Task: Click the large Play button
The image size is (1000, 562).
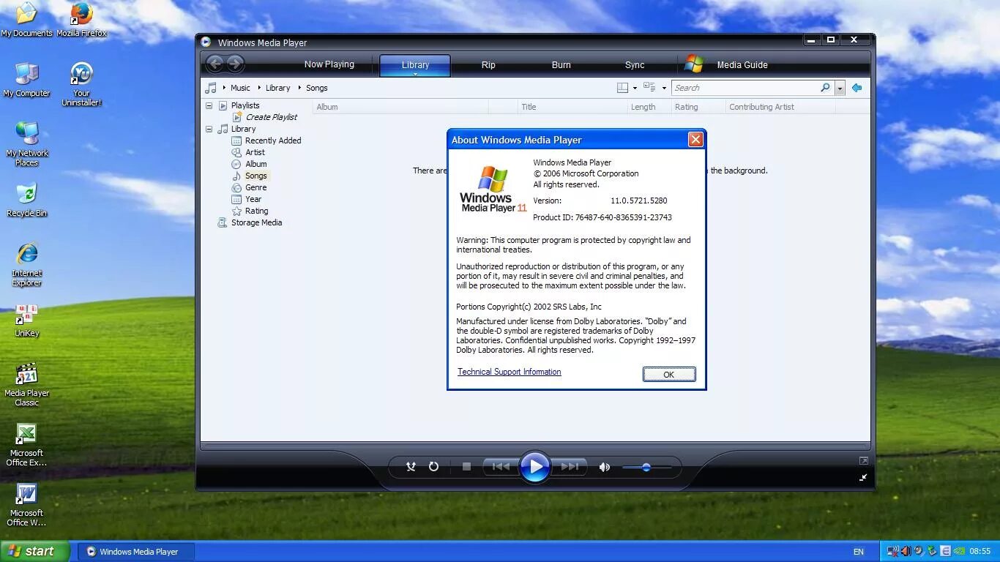Action: 535,466
